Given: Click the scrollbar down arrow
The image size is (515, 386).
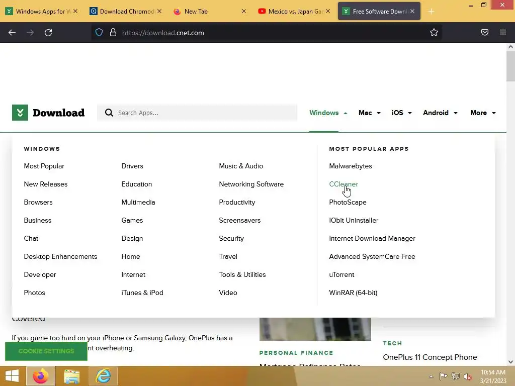Looking at the screenshot, I should click(x=510, y=362).
